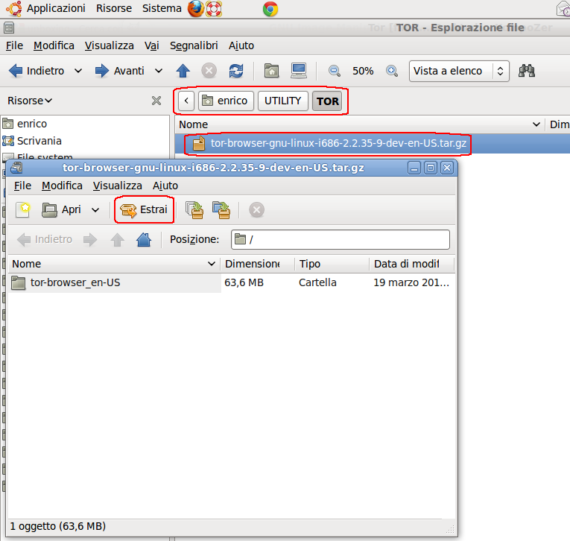Open Aiuto menu in archive manager

click(165, 186)
